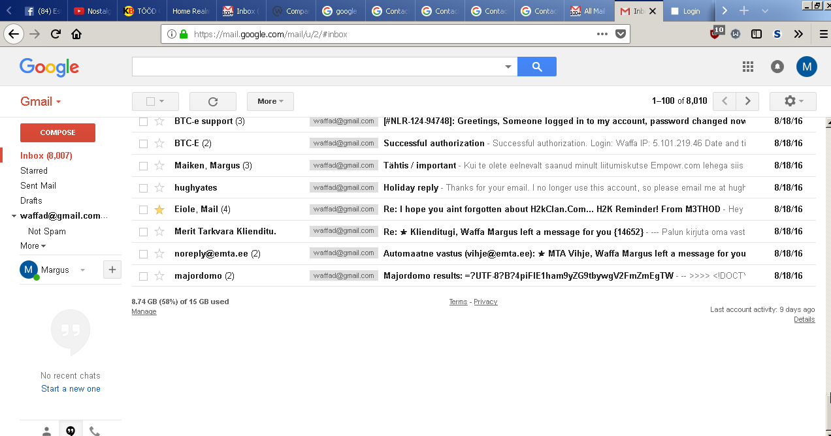Check the majordomo message checkbox

pyautogui.click(x=143, y=276)
